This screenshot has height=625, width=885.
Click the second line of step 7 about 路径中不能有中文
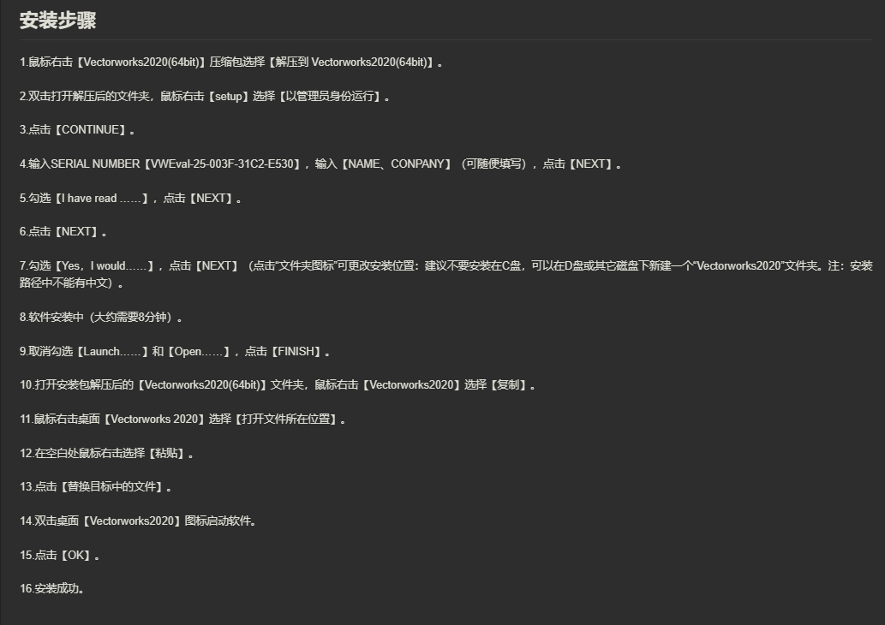72,283
